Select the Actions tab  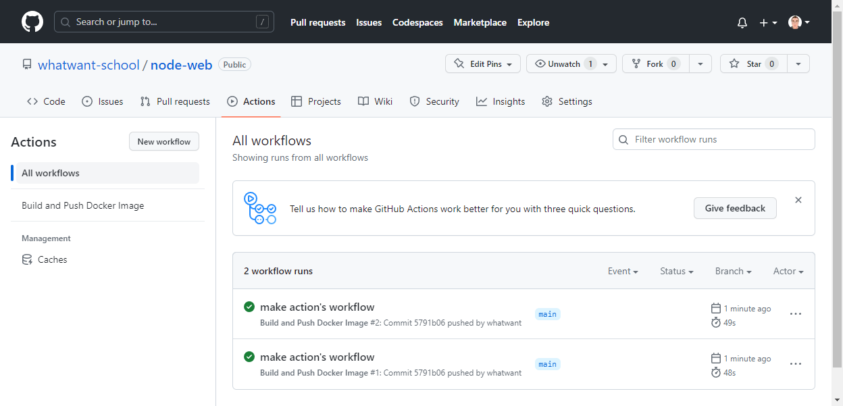point(251,101)
